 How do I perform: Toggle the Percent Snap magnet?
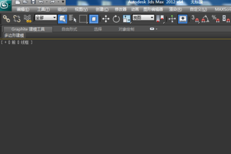pos(216,19)
